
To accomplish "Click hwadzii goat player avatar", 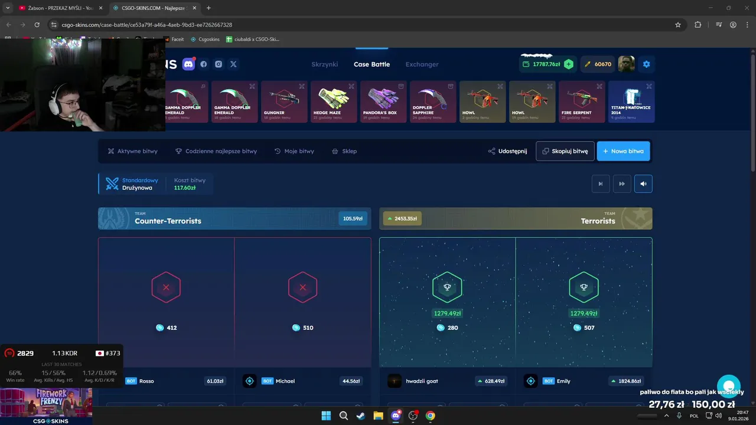I will point(395,381).
